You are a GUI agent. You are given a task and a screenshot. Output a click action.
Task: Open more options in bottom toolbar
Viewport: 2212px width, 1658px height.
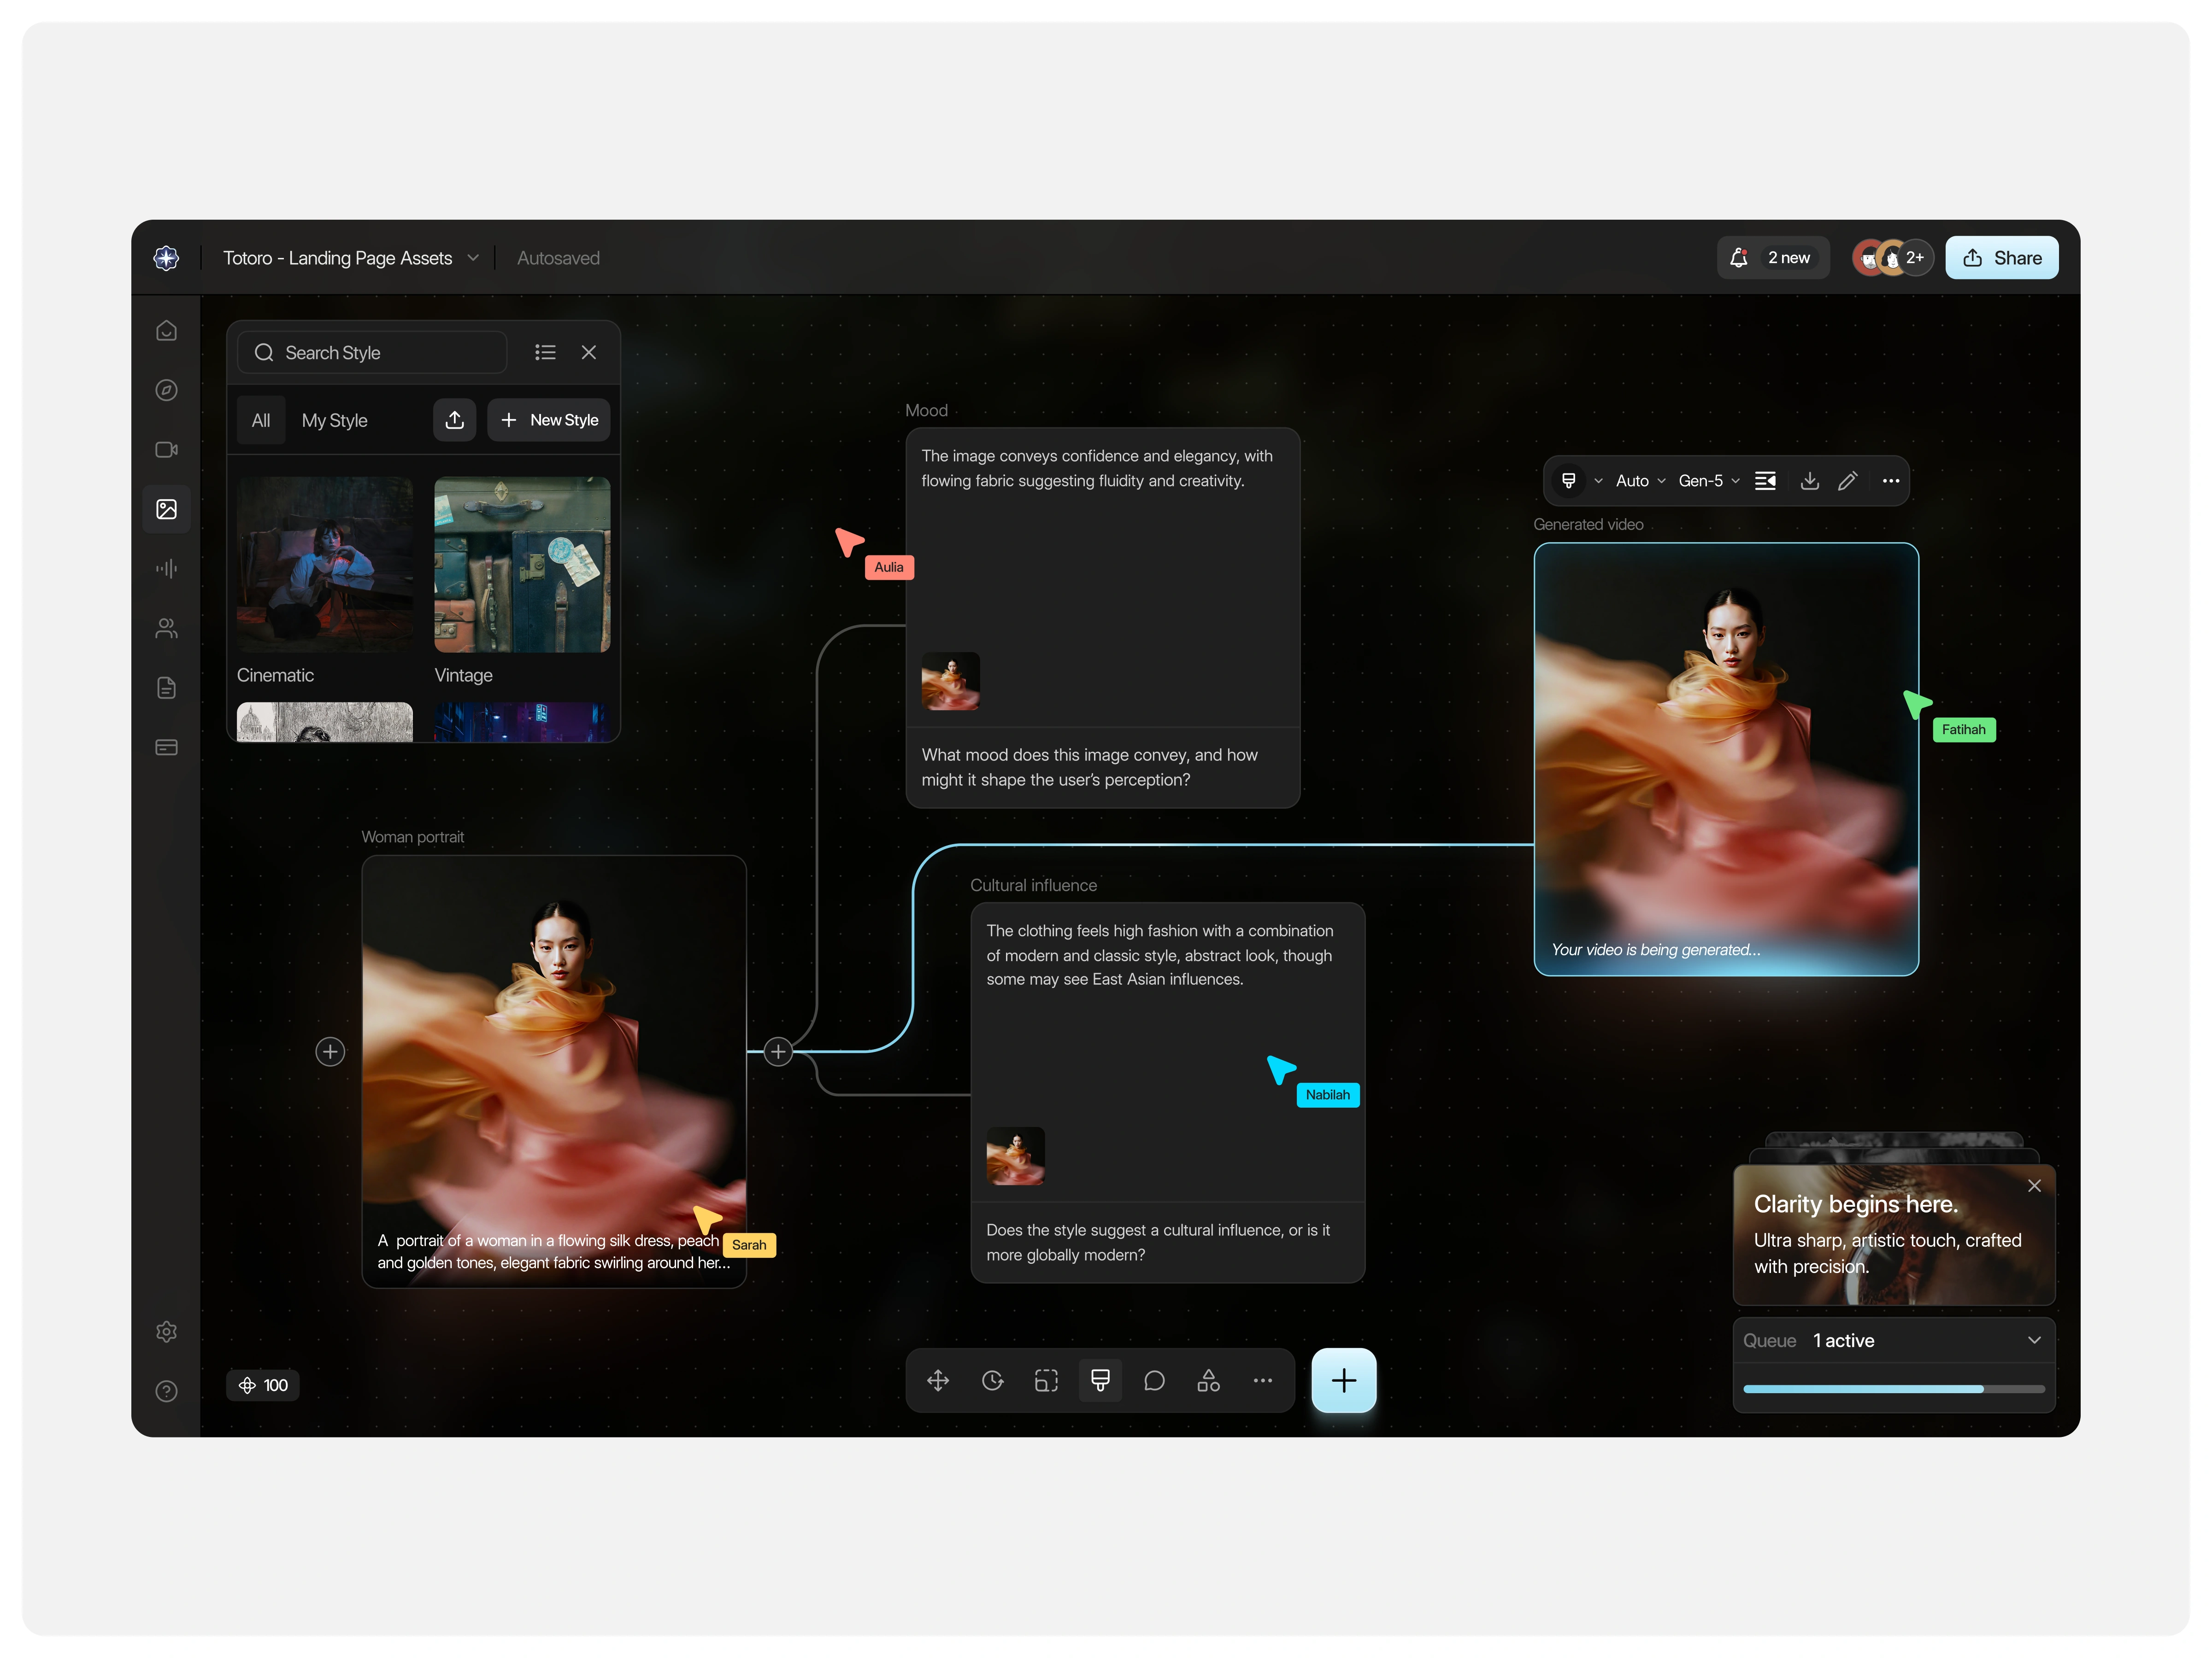point(1263,1381)
